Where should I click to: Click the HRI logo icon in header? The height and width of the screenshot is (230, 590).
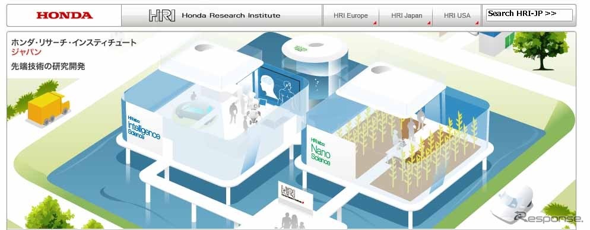(x=162, y=15)
